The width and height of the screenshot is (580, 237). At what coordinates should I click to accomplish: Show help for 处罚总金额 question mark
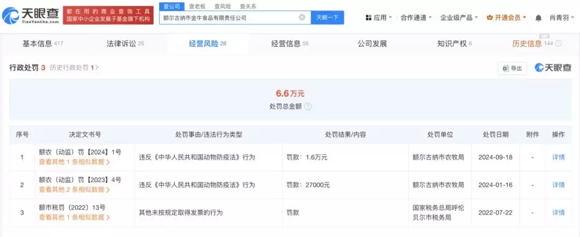[x=308, y=106]
